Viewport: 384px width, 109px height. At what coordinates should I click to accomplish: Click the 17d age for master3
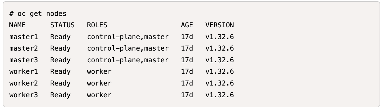187,60
